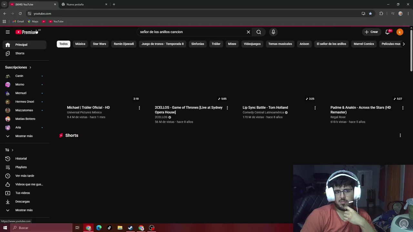Image resolution: width=413 pixels, height=232 pixels.
Task: Bookmark this page with the star
Action: click(370, 14)
